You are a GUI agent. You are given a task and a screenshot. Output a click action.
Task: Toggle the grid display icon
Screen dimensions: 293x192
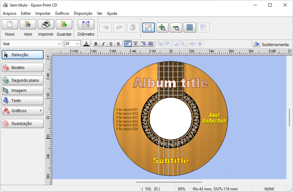pos(190,27)
